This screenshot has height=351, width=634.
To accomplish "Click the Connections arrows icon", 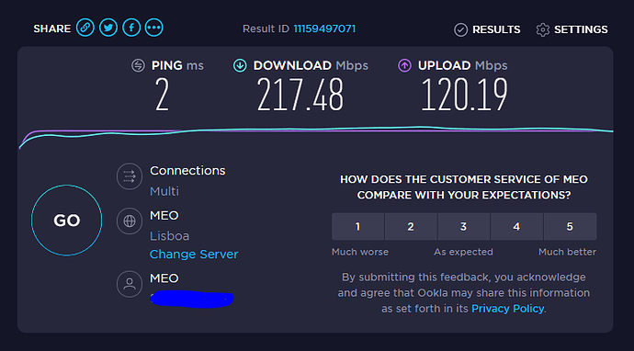I will [130, 176].
